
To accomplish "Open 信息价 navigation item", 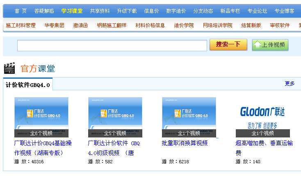I will pos(151,11).
